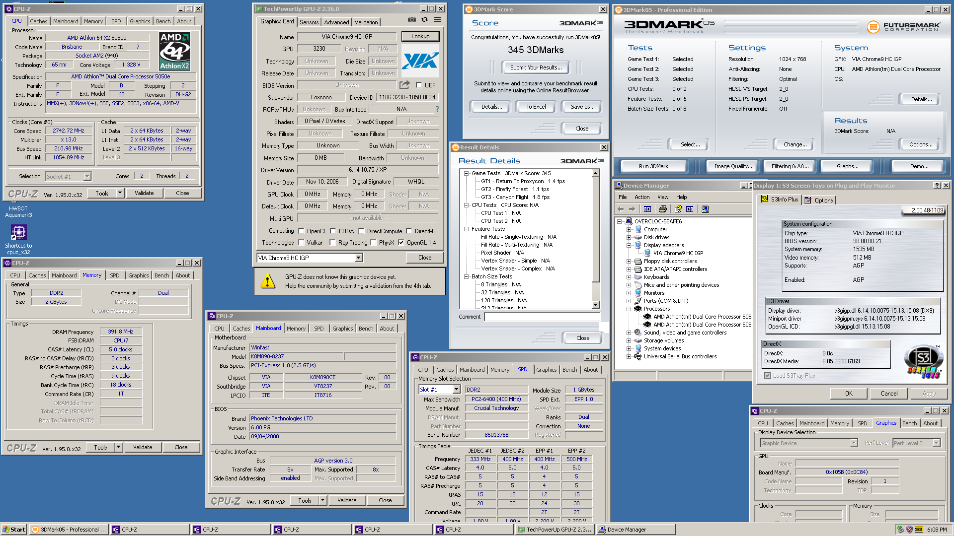Click the Print icon in Device Manager toolbar
The height and width of the screenshot is (536, 954).
coord(662,209)
